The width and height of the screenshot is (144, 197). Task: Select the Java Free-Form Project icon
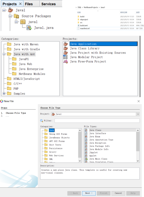point(65,61)
